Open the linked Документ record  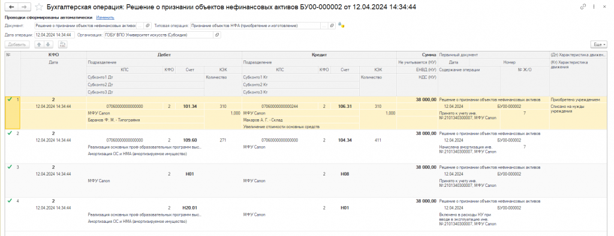[x=148, y=26]
